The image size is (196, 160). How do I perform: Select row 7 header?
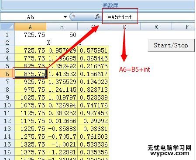coord(7,82)
